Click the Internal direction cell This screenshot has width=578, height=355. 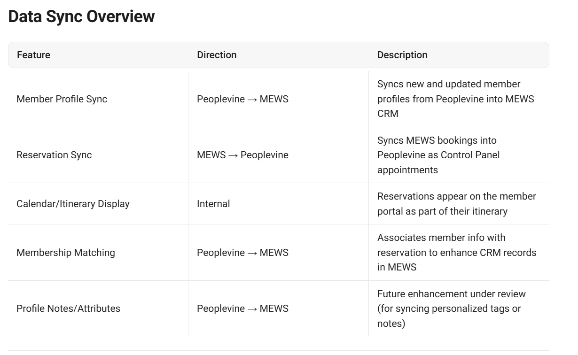point(213,204)
